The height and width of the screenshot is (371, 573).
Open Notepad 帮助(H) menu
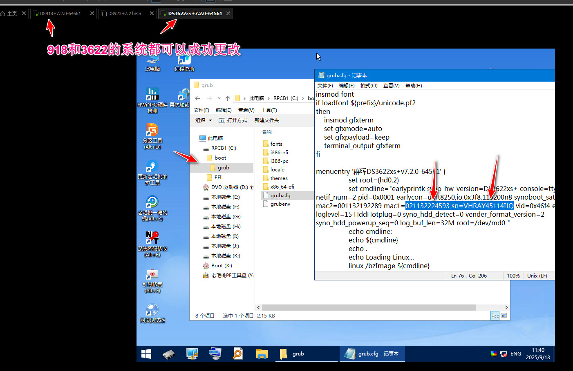click(414, 86)
